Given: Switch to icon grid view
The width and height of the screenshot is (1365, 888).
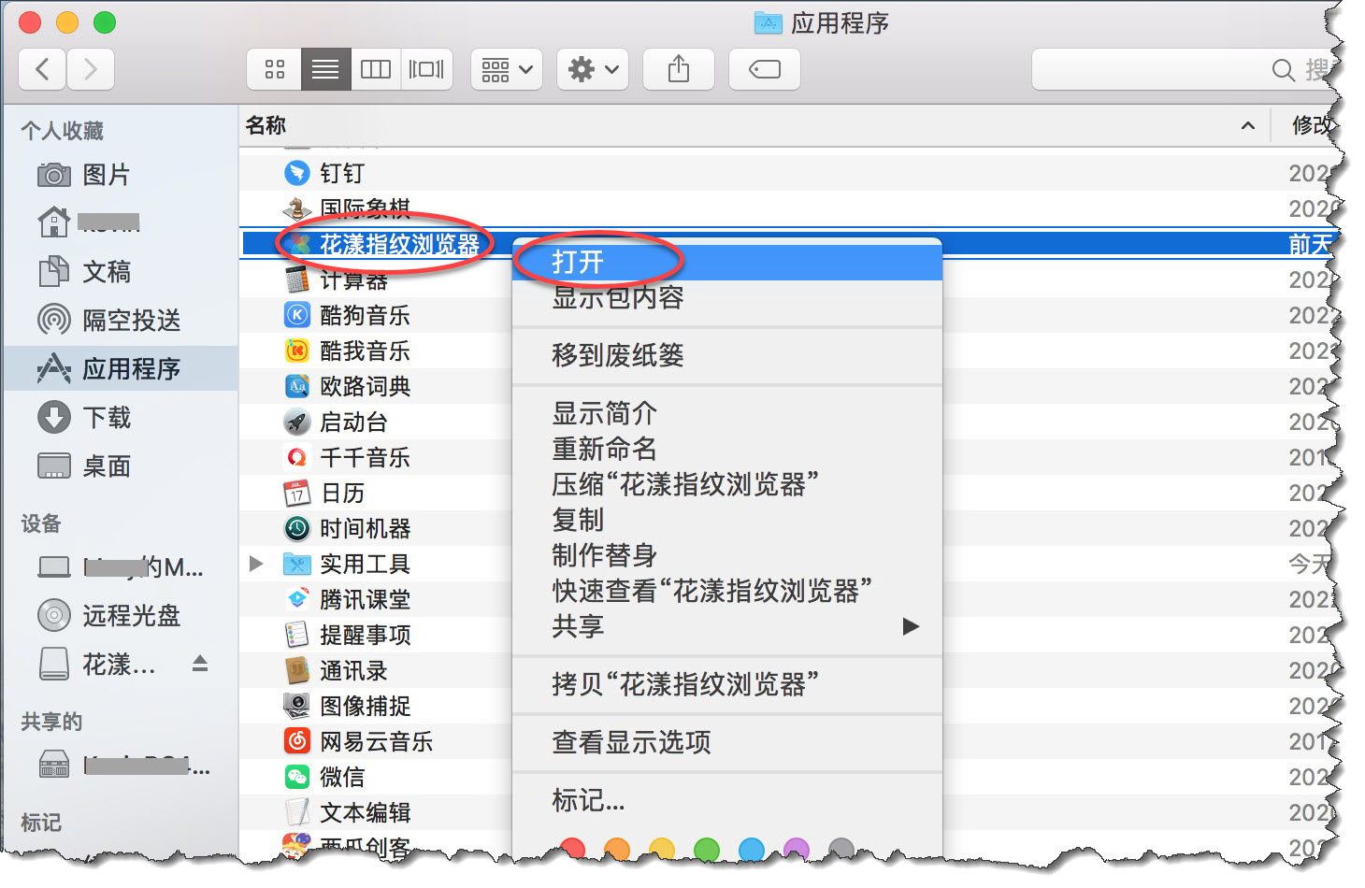Looking at the screenshot, I should pyautogui.click(x=275, y=69).
